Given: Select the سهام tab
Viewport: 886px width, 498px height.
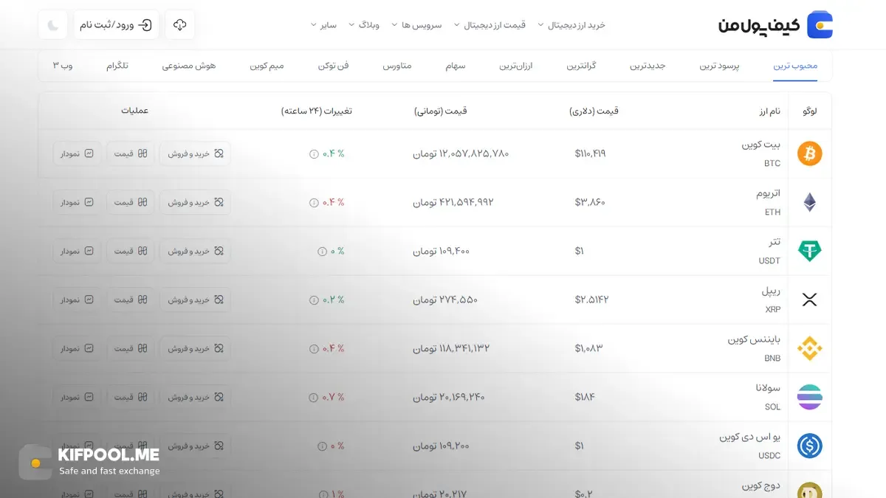Looking at the screenshot, I should 455,66.
